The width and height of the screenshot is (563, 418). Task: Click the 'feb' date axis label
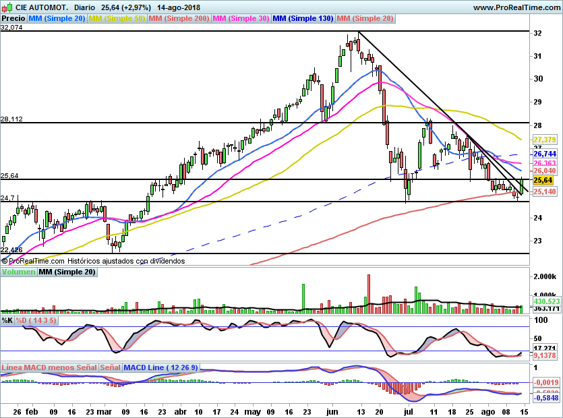(x=32, y=412)
